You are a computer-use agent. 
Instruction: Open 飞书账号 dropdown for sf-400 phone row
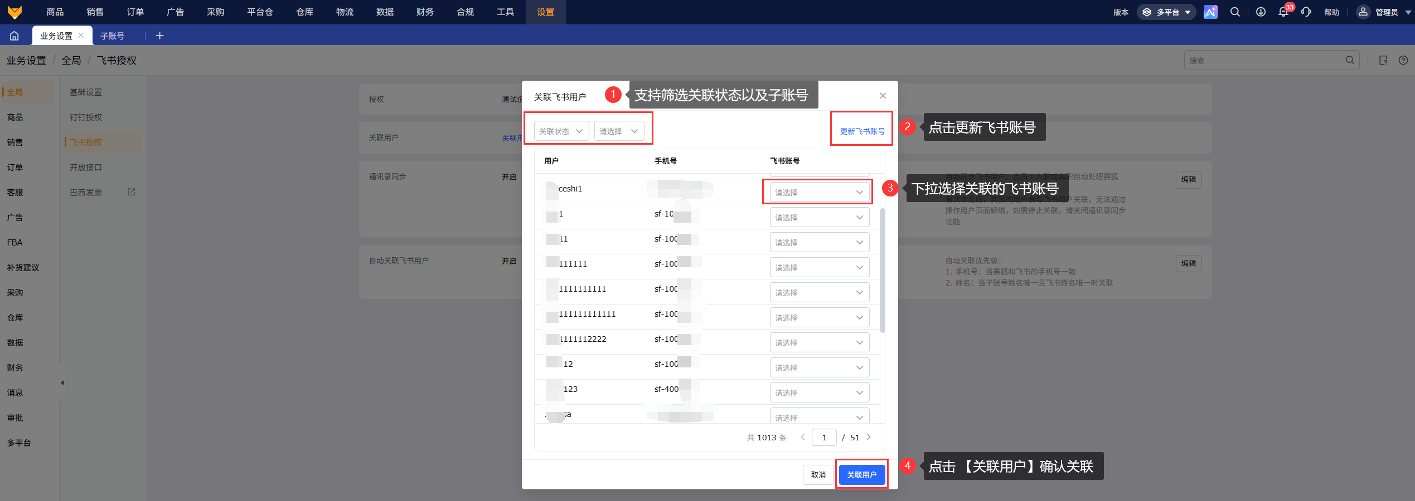point(820,392)
